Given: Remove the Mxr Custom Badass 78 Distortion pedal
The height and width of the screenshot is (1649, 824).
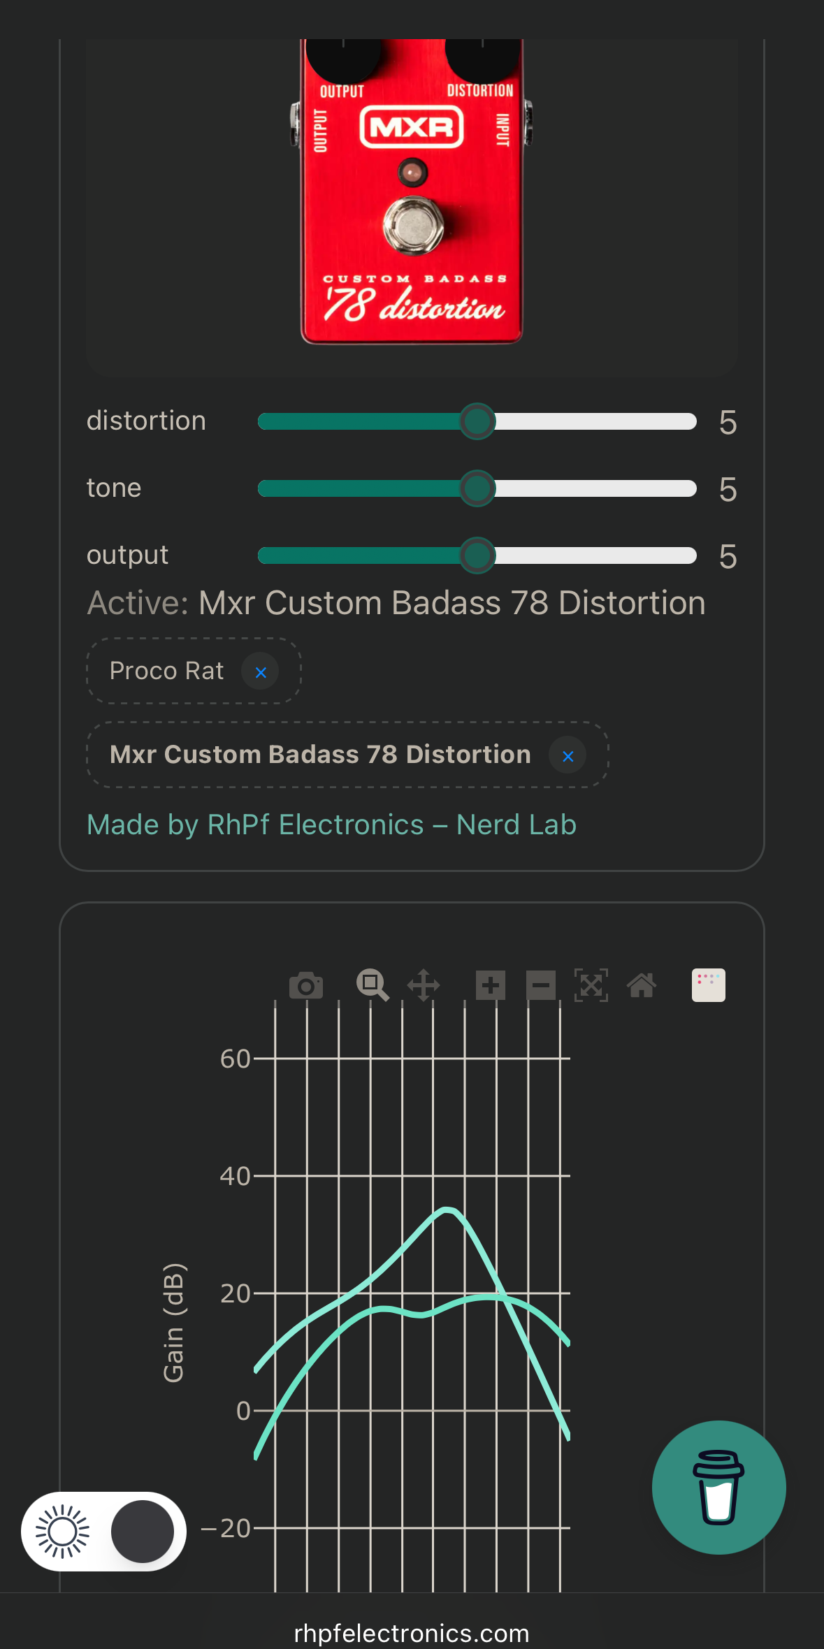Looking at the screenshot, I should (568, 756).
